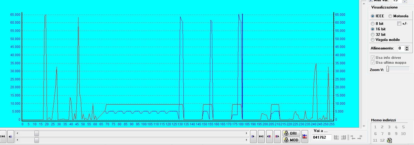414x145 pixels.
Task: Select 8 bit data width
Action: [x=373, y=23]
